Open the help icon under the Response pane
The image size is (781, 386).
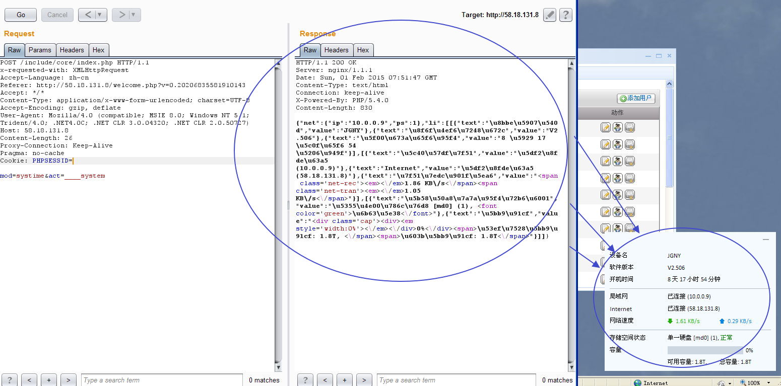pyautogui.click(x=305, y=380)
